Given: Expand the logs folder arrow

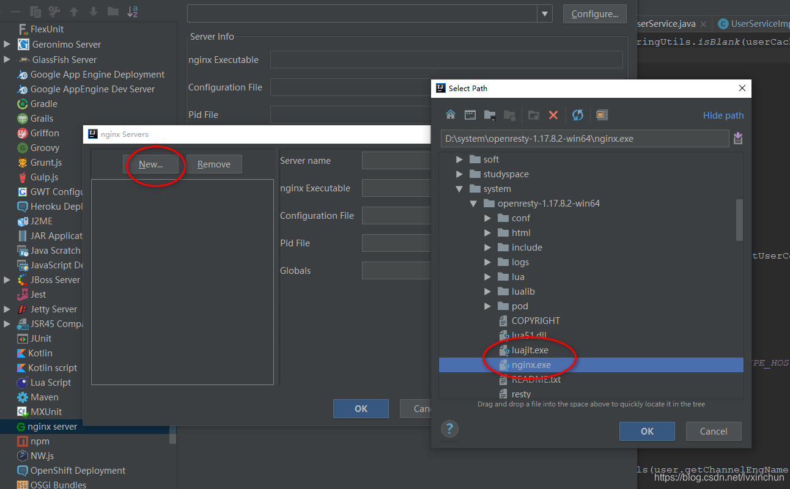Looking at the screenshot, I should [487, 262].
